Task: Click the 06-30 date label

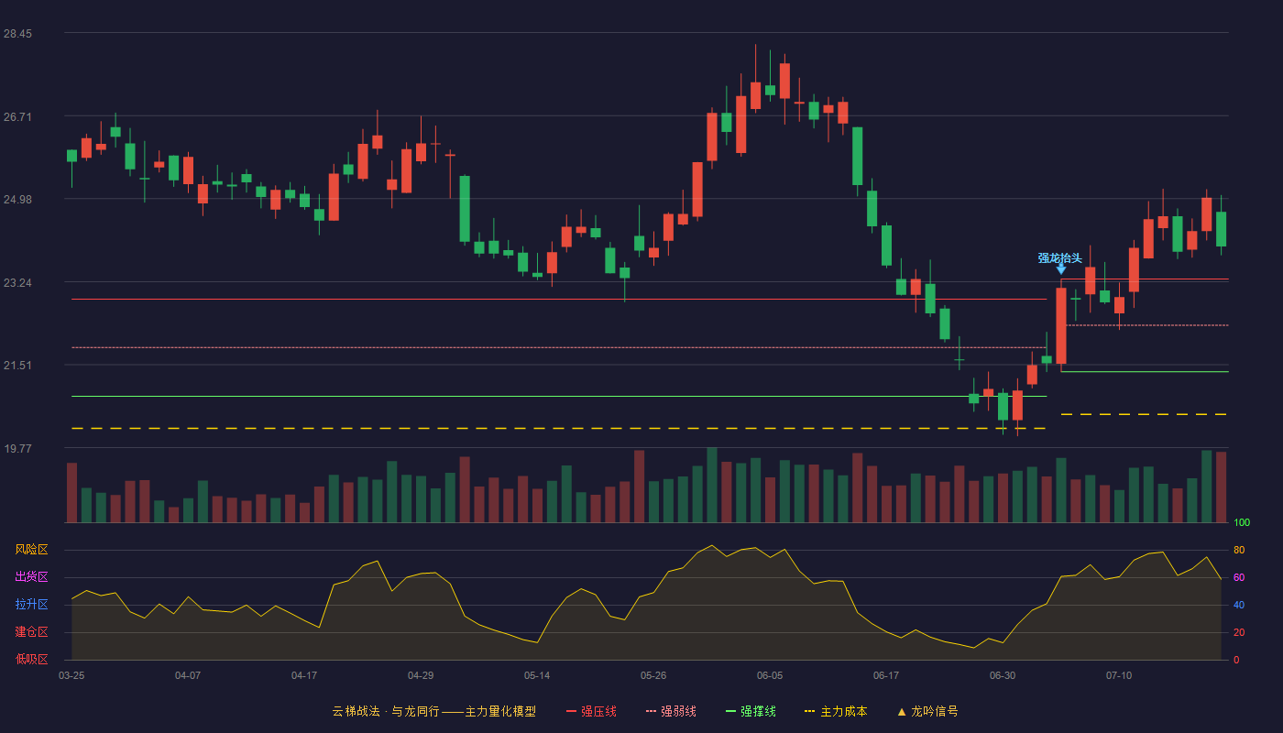Action: pyautogui.click(x=1003, y=675)
